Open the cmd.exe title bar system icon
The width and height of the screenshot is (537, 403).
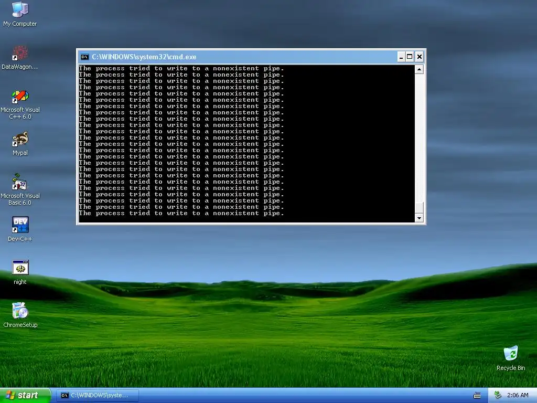[84, 57]
